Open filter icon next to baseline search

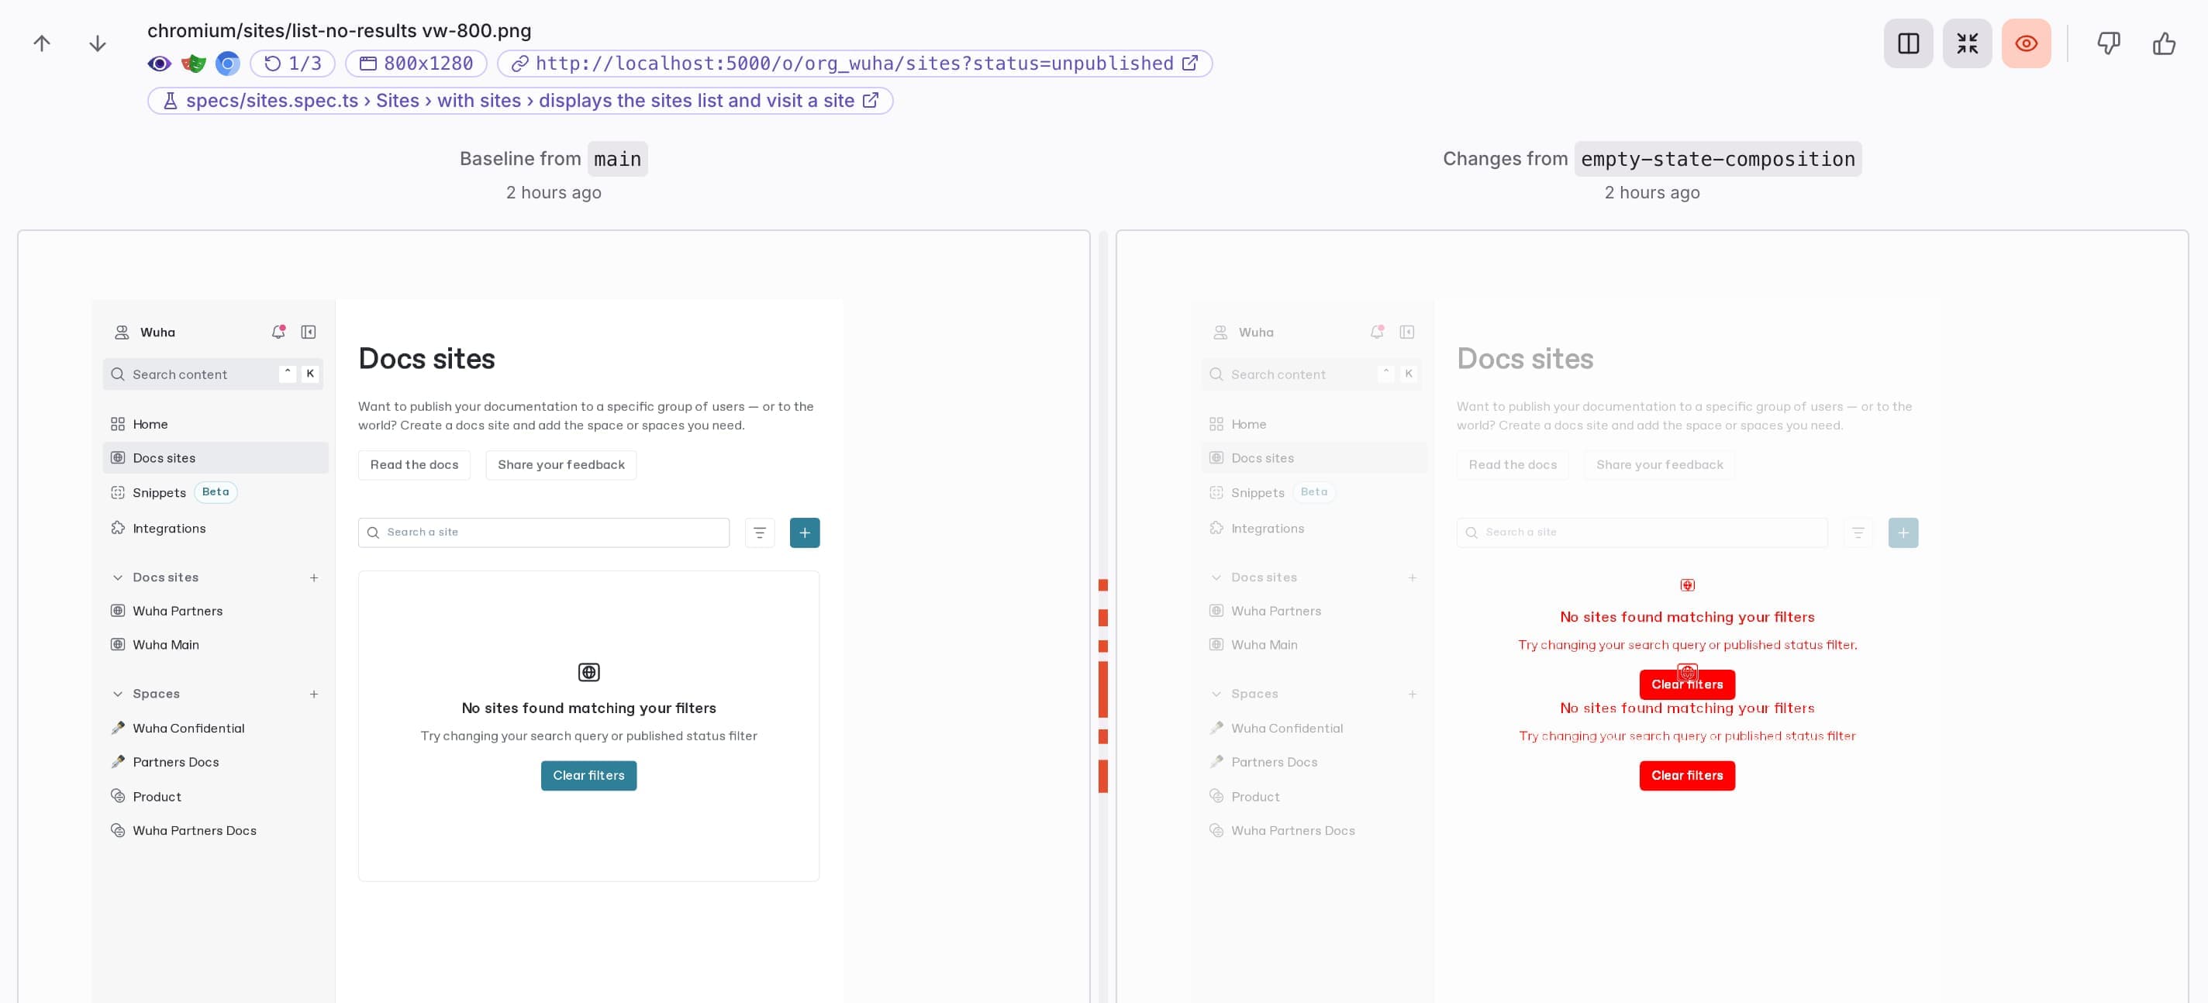(x=760, y=533)
